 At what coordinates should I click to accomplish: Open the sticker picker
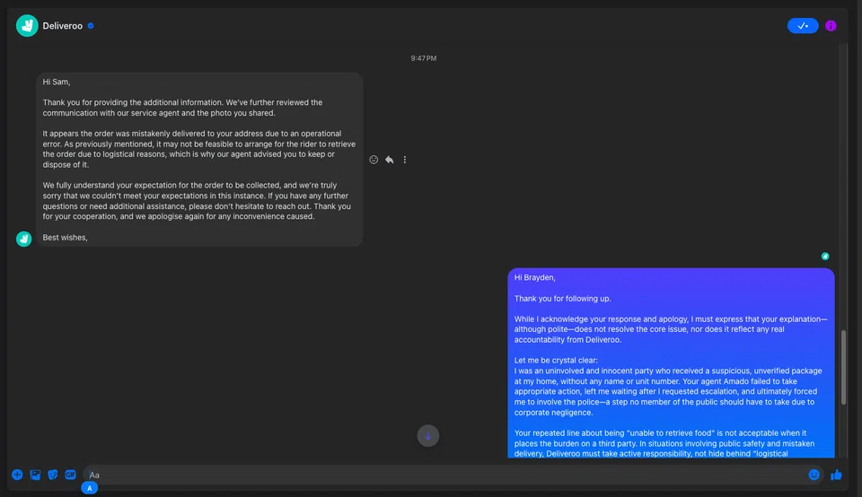pos(53,475)
